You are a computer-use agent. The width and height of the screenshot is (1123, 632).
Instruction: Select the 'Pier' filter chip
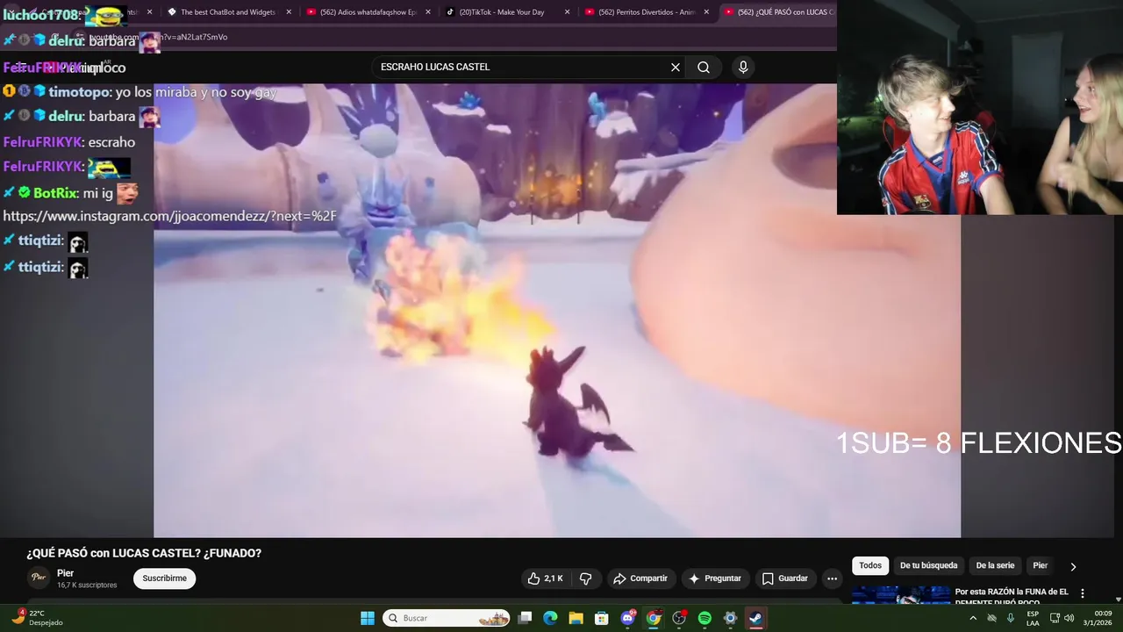click(x=1040, y=566)
